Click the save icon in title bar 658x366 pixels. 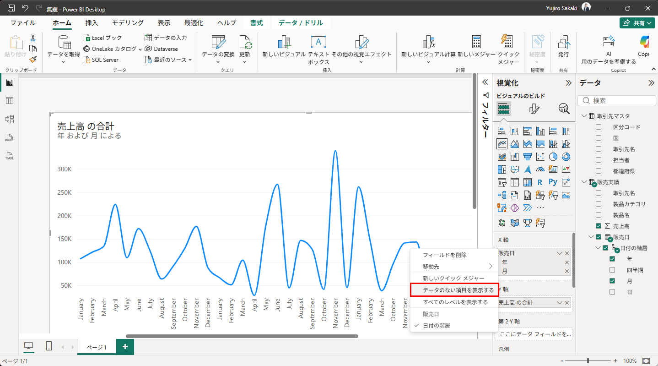point(11,8)
